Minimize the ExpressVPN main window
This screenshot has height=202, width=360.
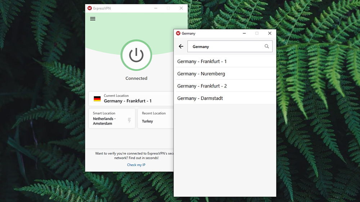tap(156, 8)
